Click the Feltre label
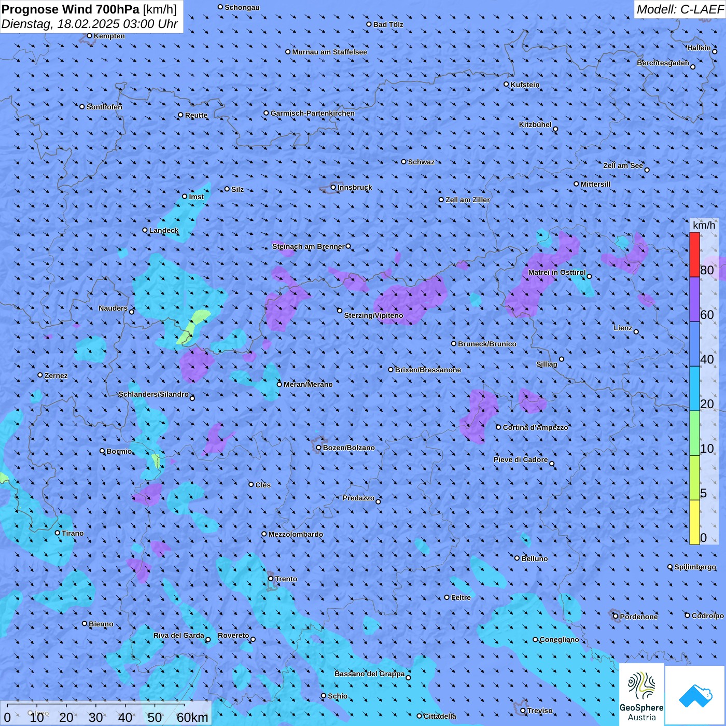The image size is (726, 726). pyautogui.click(x=460, y=597)
